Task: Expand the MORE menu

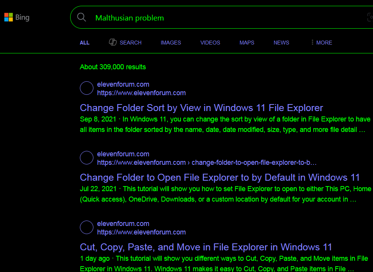Action: (x=324, y=43)
